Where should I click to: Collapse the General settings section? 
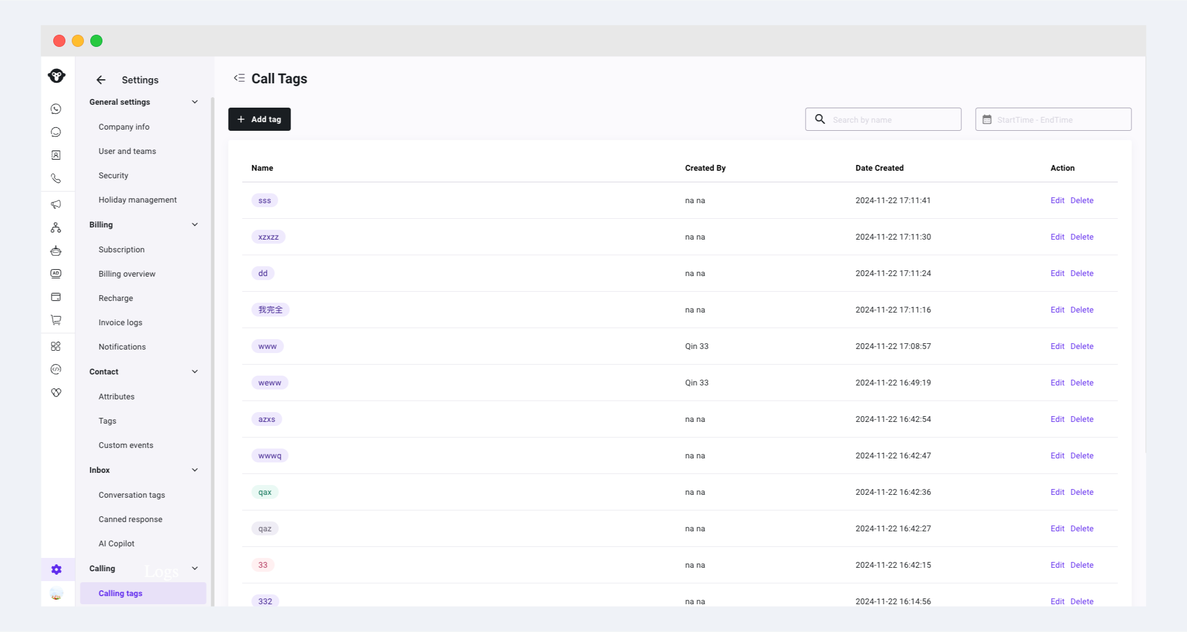[x=194, y=102]
